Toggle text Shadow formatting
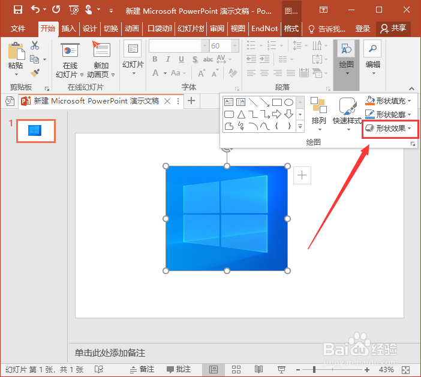Image resolution: width=421 pixels, height=377 pixels. click(195, 59)
